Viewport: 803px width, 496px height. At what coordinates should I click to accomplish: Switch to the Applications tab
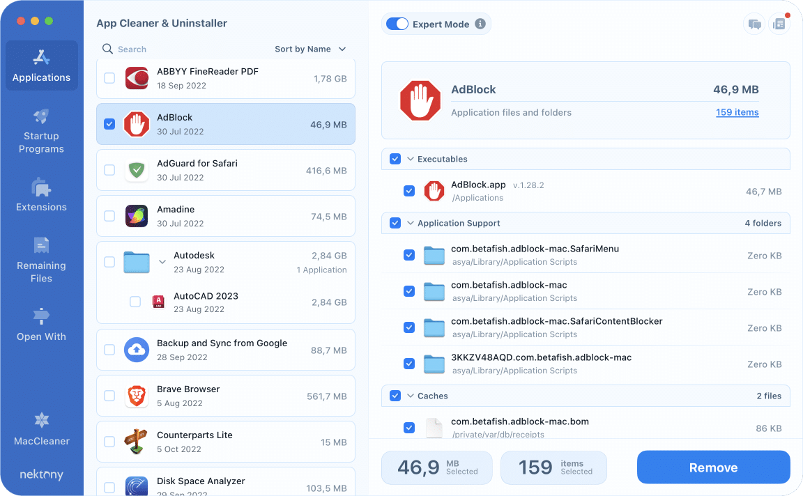click(41, 65)
